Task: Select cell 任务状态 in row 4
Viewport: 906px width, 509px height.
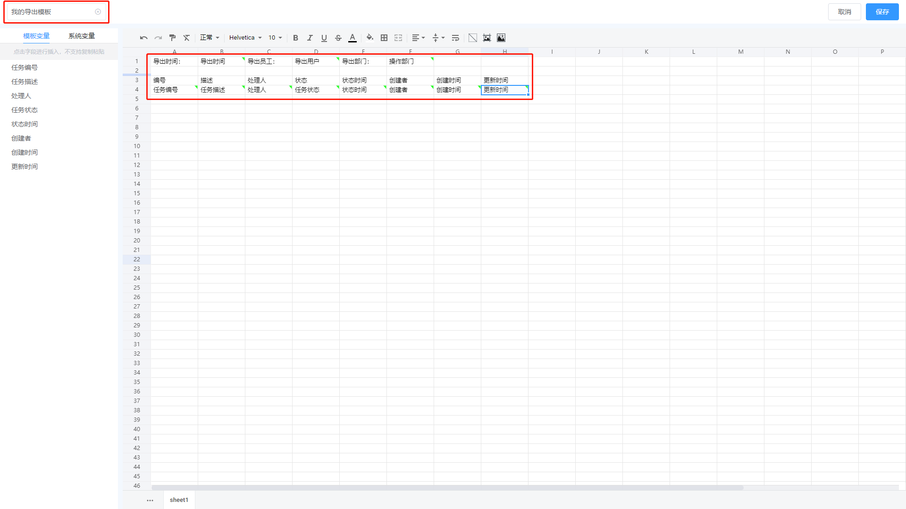Action: [x=316, y=90]
